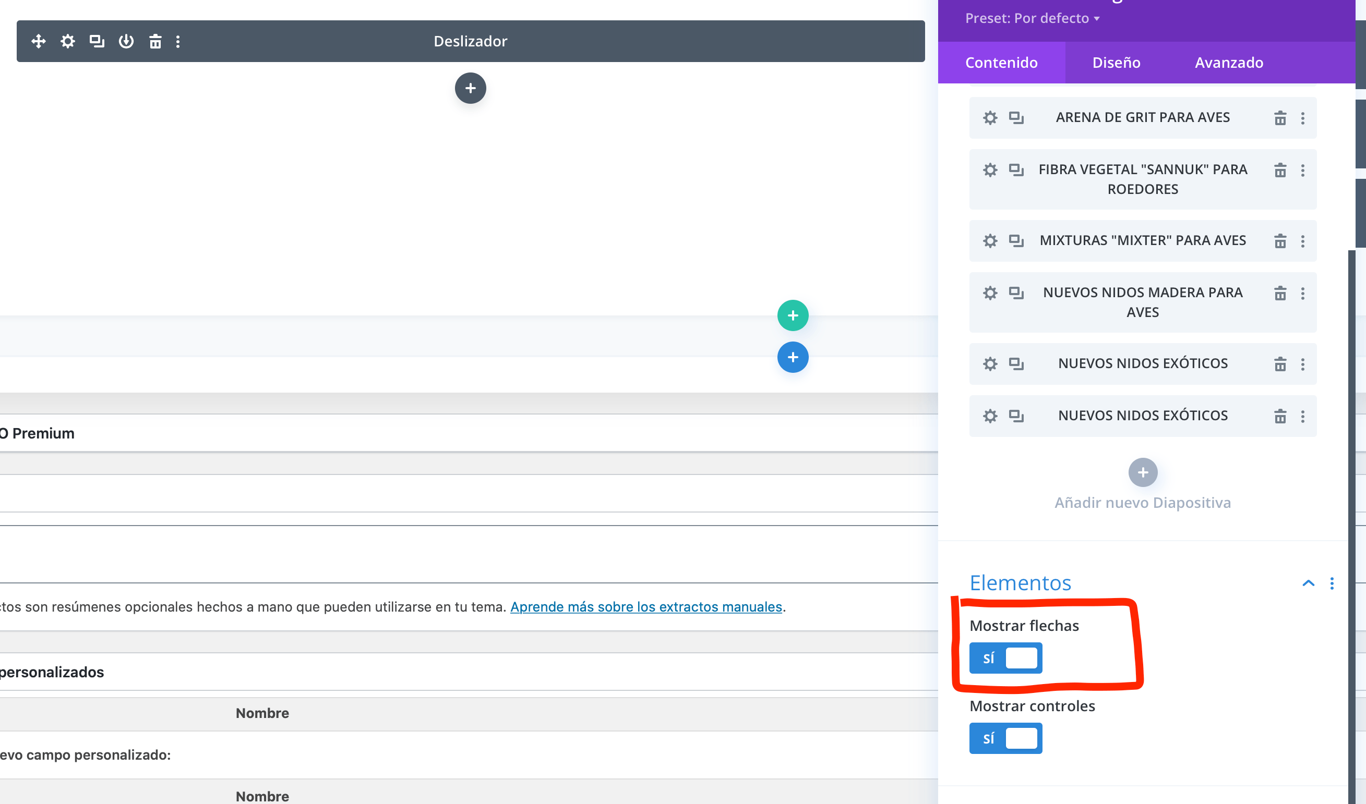The height and width of the screenshot is (804, 1366).
Task: Select FIBRA VEGETAL "SANNUK" PARA ROEDORES title
Action: [1143, 179]
